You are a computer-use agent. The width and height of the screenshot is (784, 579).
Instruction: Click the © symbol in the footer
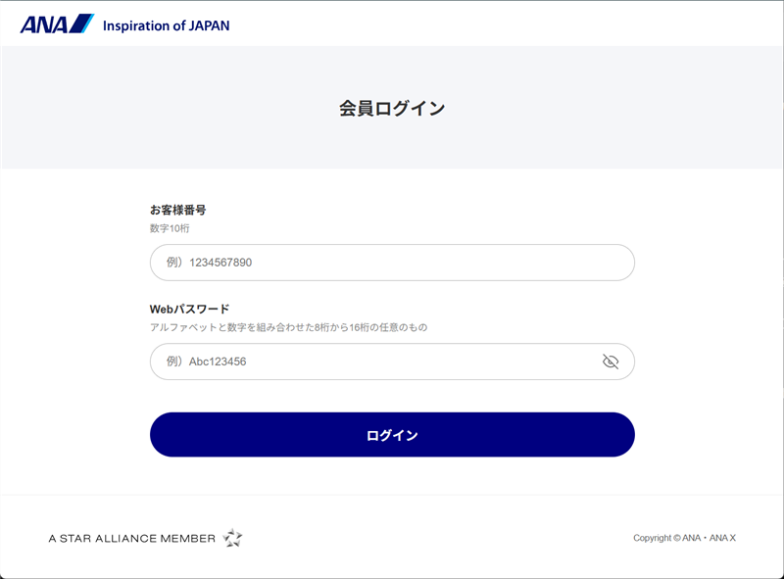677,538
